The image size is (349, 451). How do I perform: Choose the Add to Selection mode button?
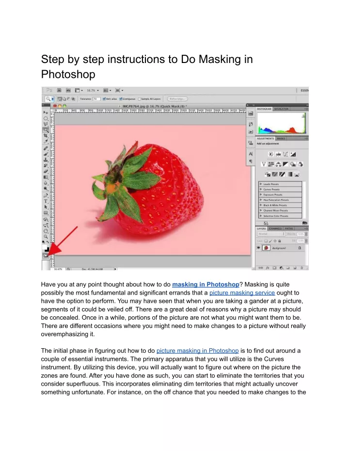64,99
